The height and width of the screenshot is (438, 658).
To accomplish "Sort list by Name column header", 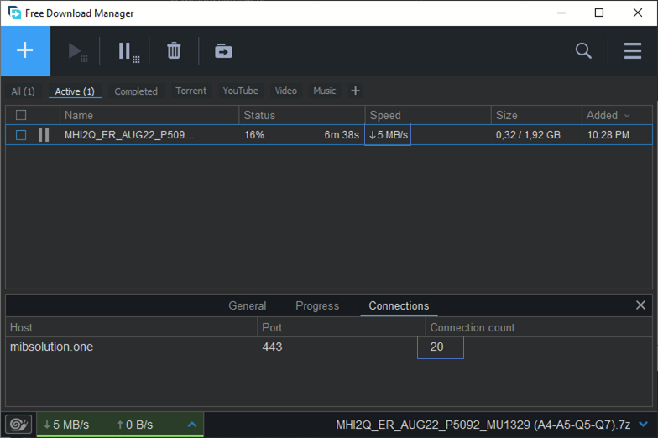I will point(149,115).
